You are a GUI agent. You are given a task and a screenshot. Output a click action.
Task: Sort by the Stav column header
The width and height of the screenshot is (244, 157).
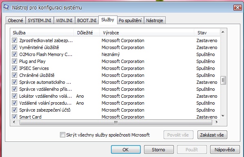tap(207, 33)
